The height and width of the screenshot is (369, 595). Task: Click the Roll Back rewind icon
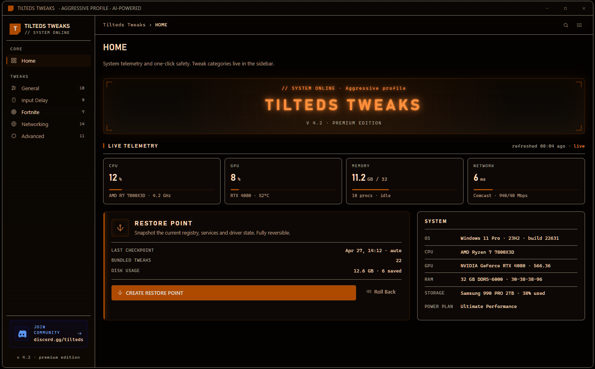click(x=369, y=292)
